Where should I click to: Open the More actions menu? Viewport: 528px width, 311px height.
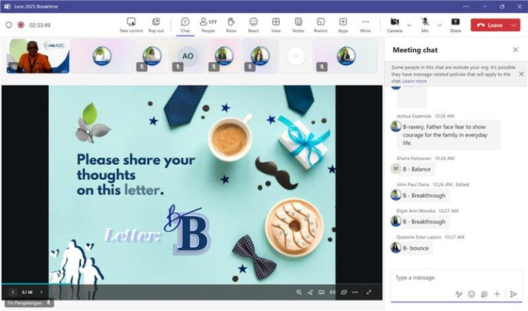tap(365, 25)
